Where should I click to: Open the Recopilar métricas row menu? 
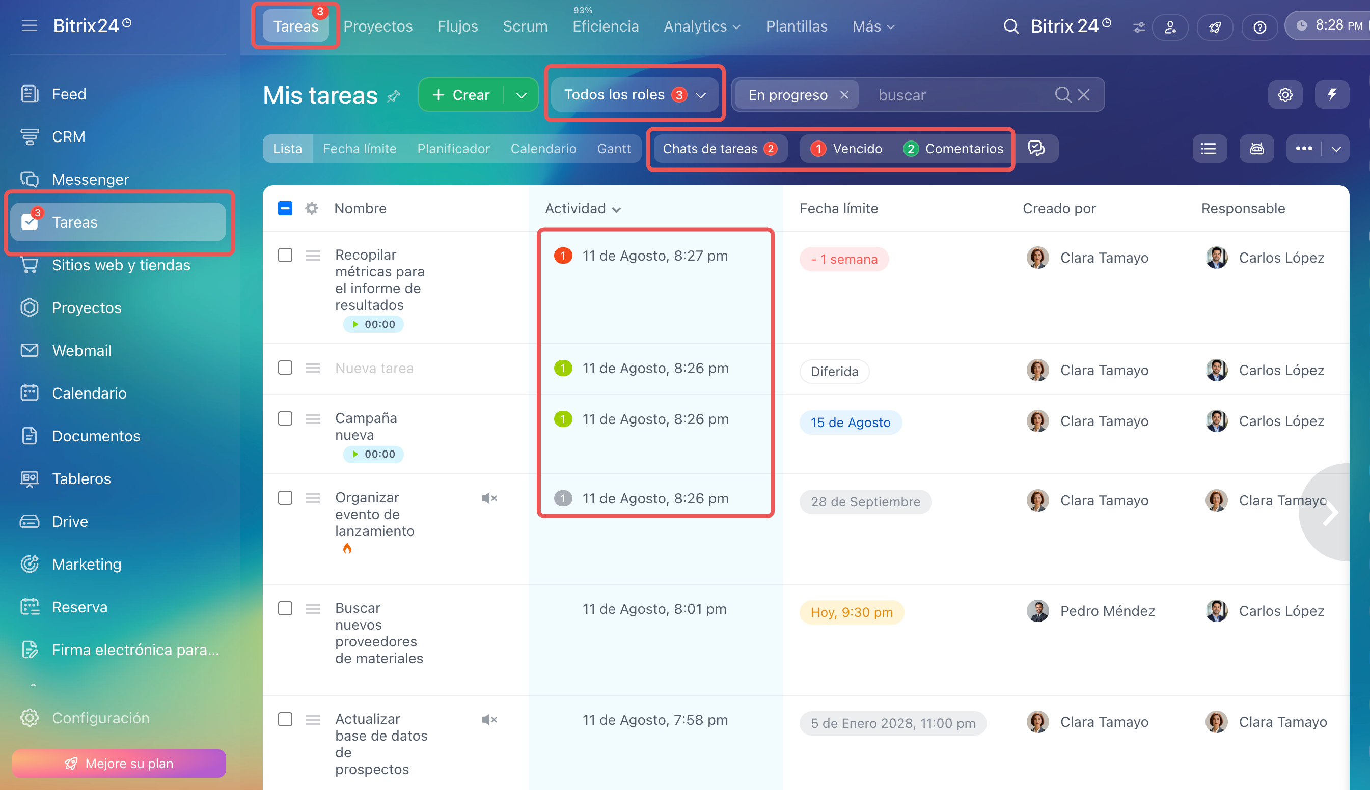(313, 255)
